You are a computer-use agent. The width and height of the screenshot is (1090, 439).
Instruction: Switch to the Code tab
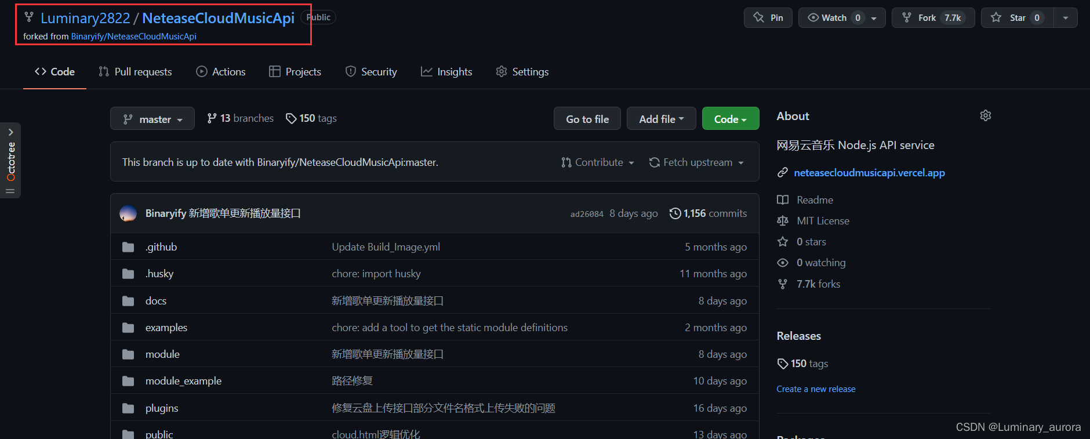[54, 72]
